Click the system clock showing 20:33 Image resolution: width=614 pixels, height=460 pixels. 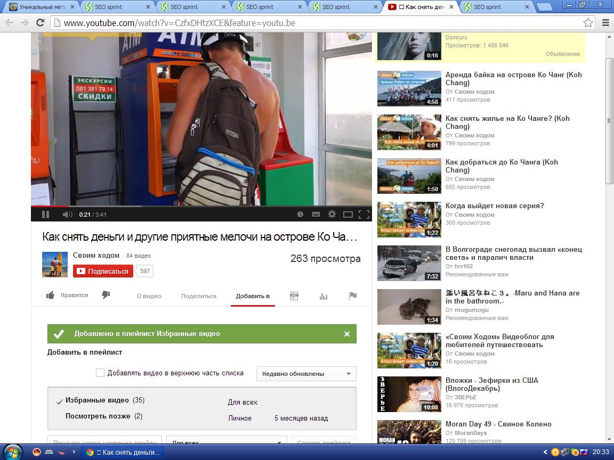pyautogui.click(x=600, y=452)
